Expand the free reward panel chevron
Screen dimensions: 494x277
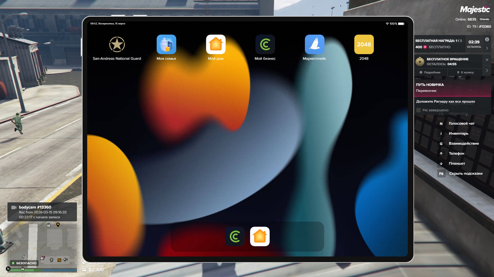click(487, 48)
